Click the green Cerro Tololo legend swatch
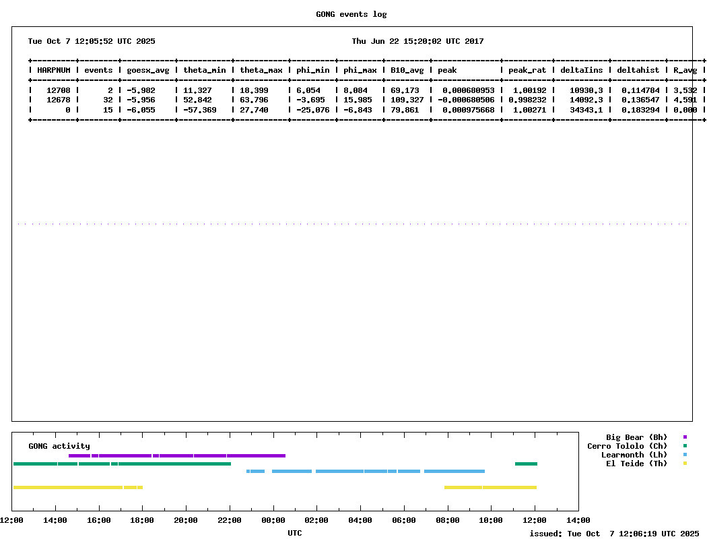Image resolution: width=707 pixels, height=539 pixels. pyautogui.click(x=685, y=445)
